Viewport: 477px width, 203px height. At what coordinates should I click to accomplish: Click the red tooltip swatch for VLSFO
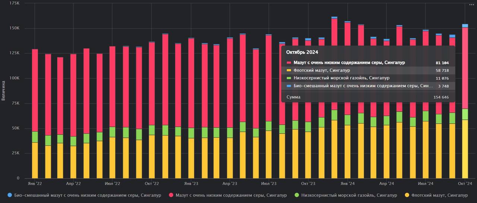coord(288,63)
